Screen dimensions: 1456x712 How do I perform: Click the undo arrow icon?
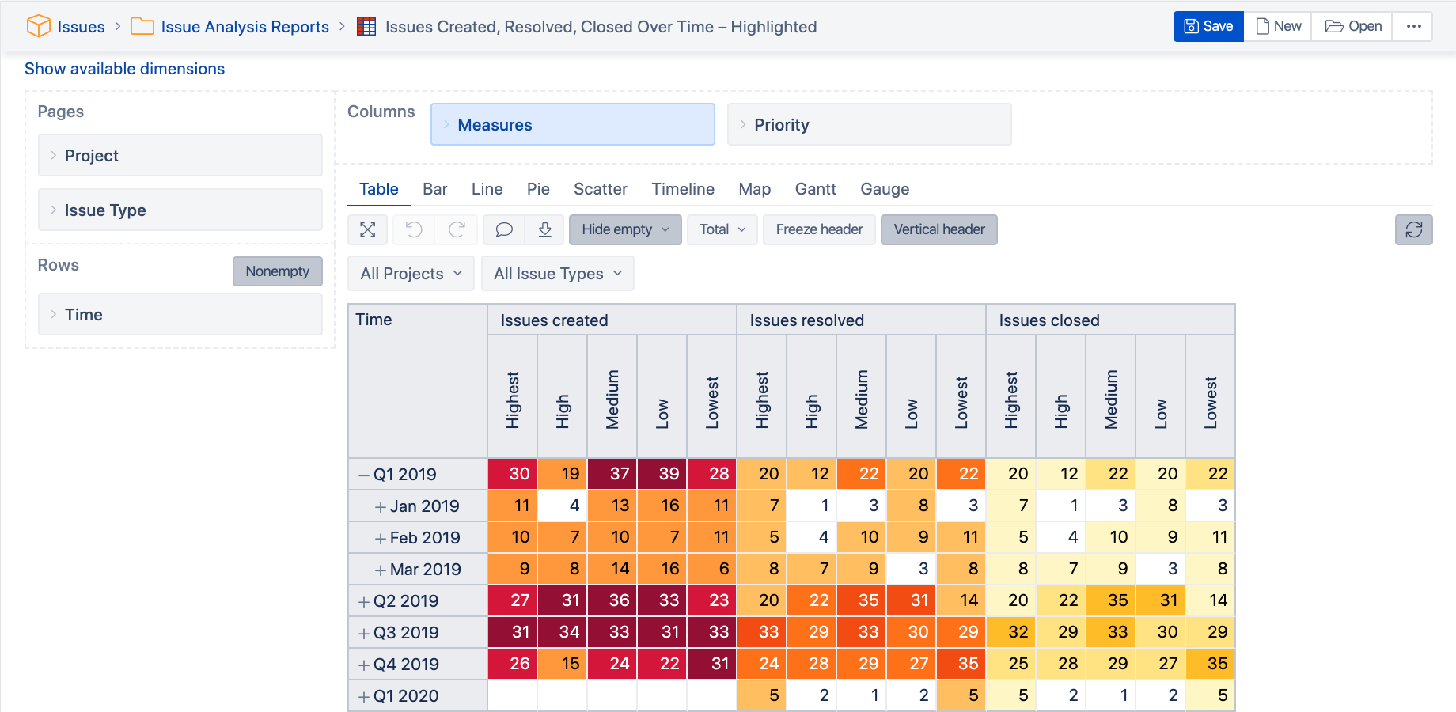pyautogui.click(x=414, y=229)
